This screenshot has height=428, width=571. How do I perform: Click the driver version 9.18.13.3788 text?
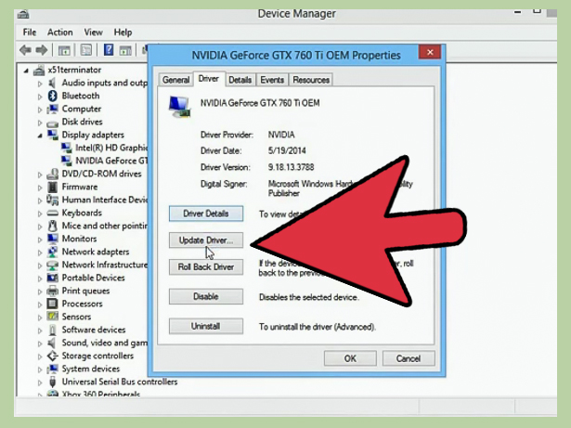coord(291,167)
